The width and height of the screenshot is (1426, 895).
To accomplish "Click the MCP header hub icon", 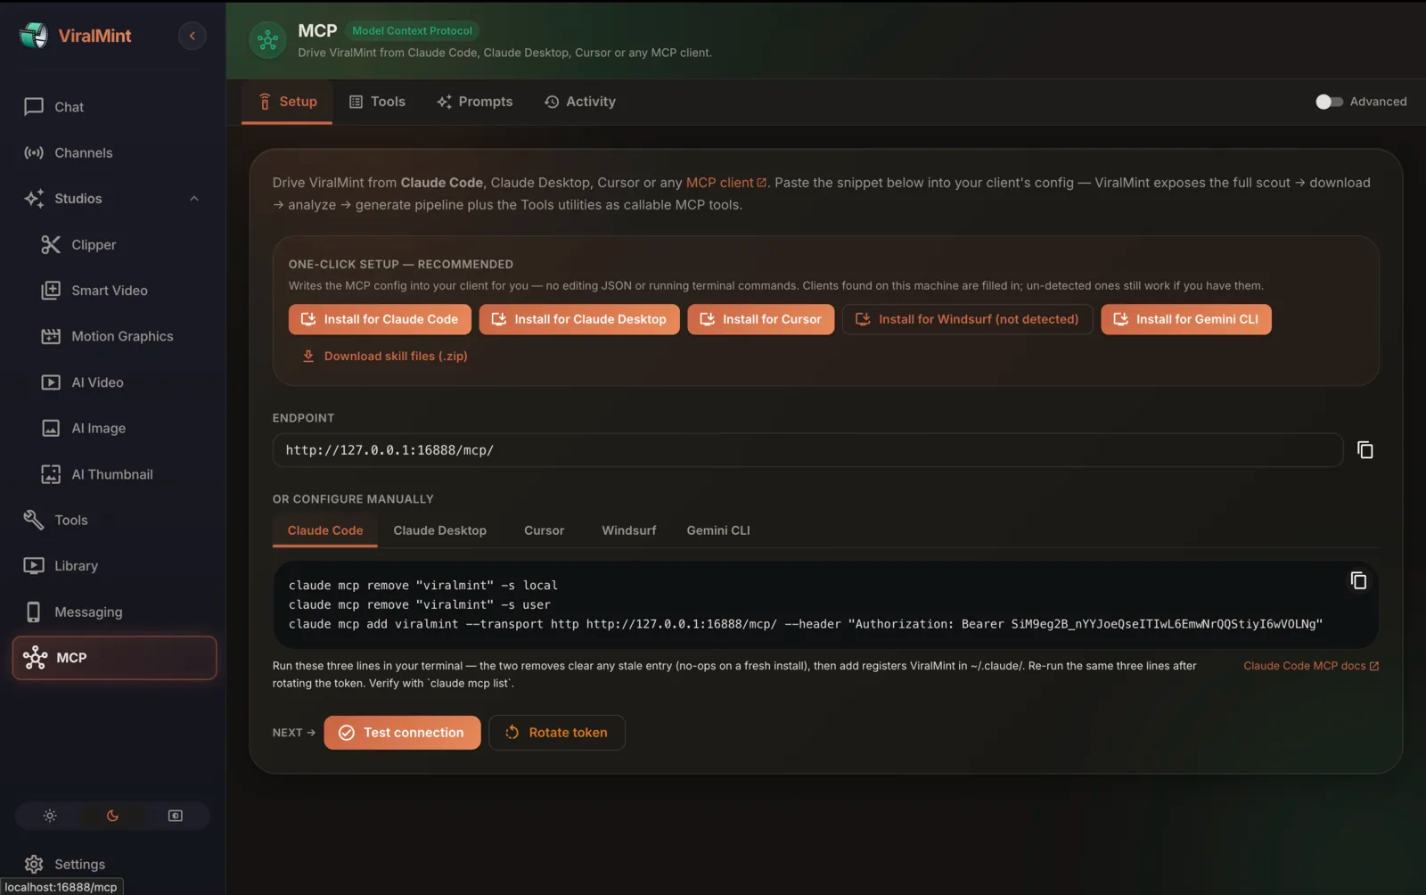I will click(267, 40).
